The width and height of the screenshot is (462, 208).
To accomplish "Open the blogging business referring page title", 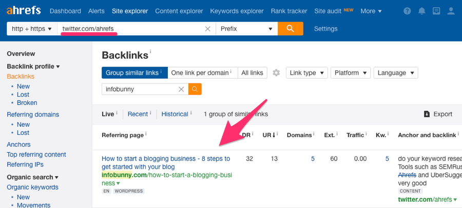I will [166, 163].
